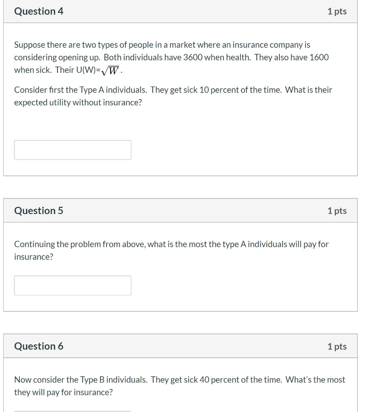This screenshot has height=412, width=369.
Task: Click the Question 5 answer input field
Action: pyautogui.click(x=72, y=285)
